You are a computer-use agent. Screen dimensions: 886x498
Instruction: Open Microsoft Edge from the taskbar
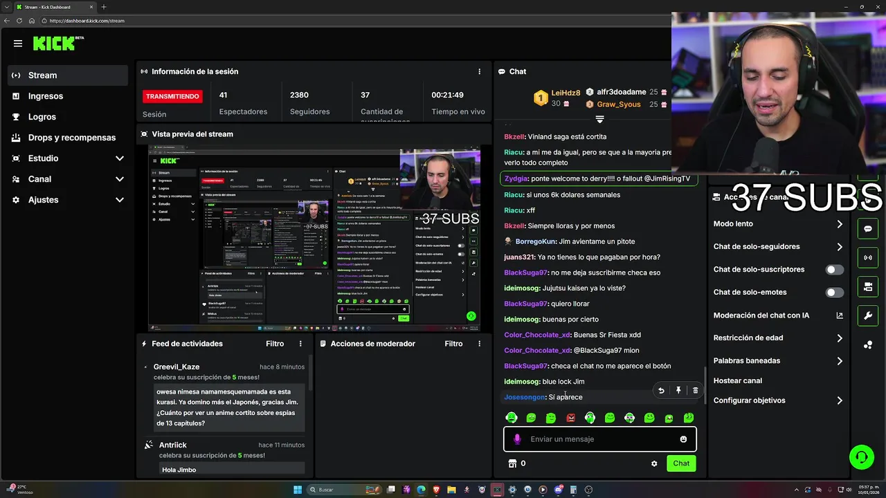[x=421, y=490]
